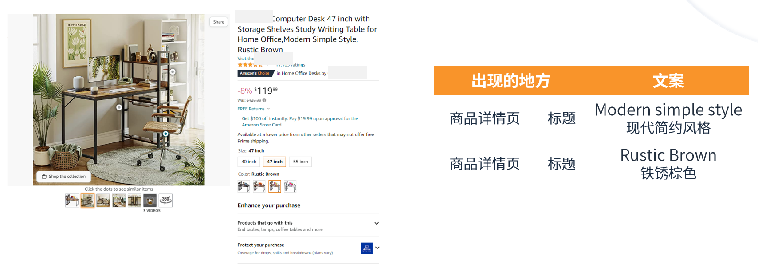The image size is (758, 280).
Task: Expand the 'Products that go with this' section
Action: coord(377,223)
